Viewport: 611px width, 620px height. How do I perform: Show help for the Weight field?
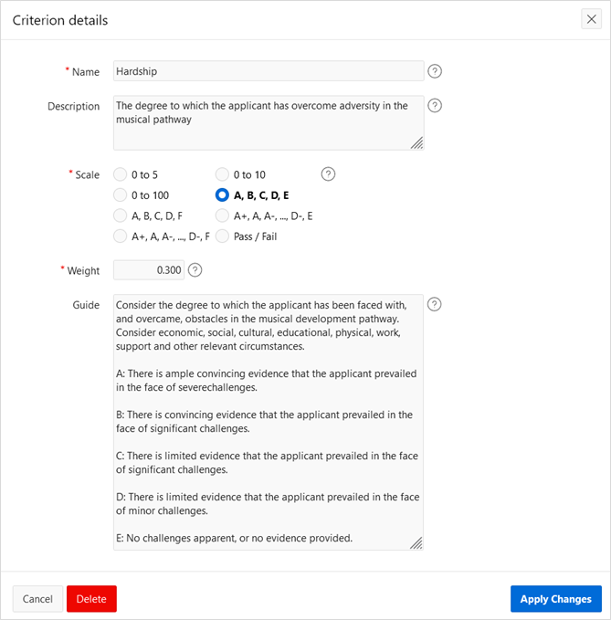pos(195,270)
